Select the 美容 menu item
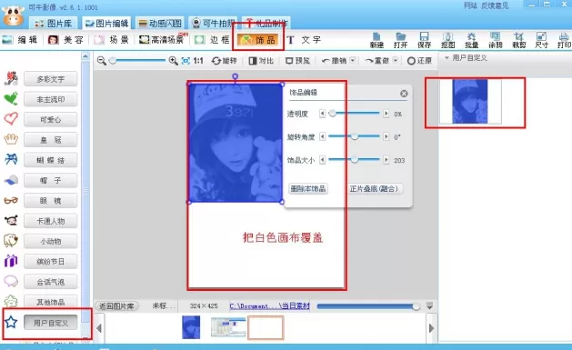This screenshot has width=572, height=350. point(66,39)
